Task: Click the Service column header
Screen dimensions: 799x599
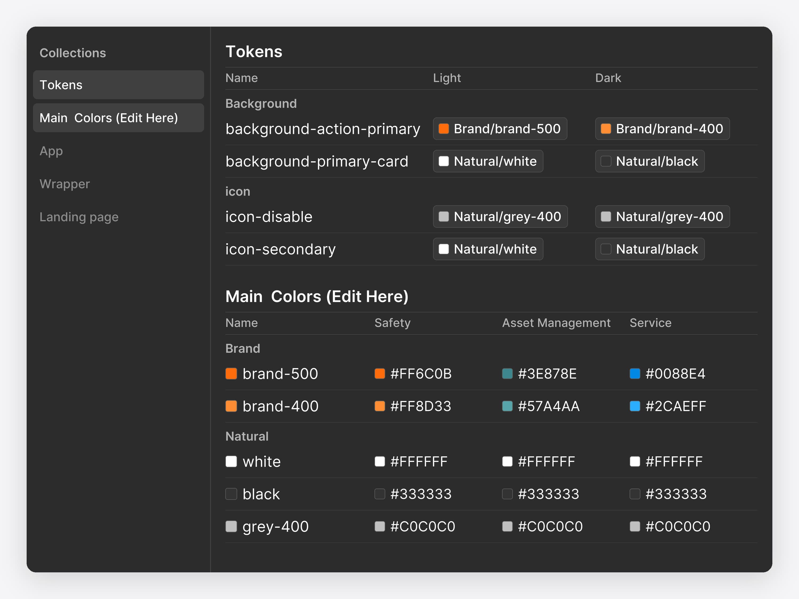Action: [651, 323]
